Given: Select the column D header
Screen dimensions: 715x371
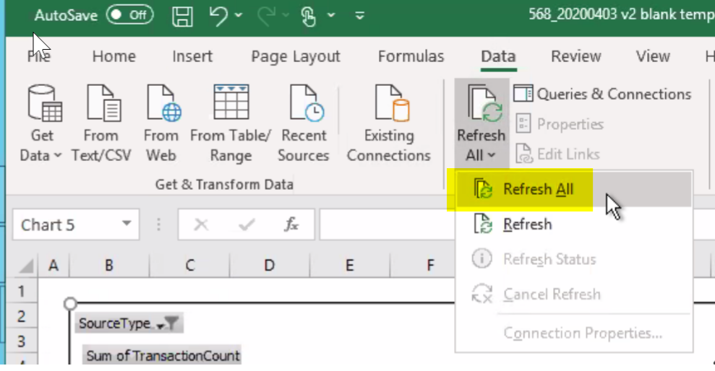Looking at the screenshot, I should coord(269,266).
